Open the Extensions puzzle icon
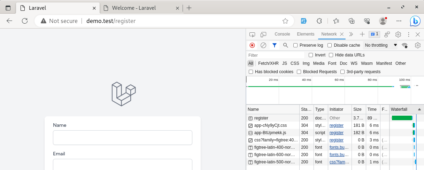This screenshot has width=424, height=170. [x=319, y=21]
